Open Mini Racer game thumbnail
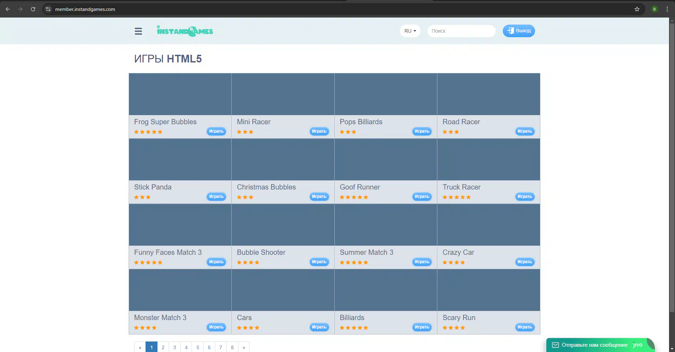Image resolution: width=675 pixels, height=352 pixels. click(x=283, y=94)
